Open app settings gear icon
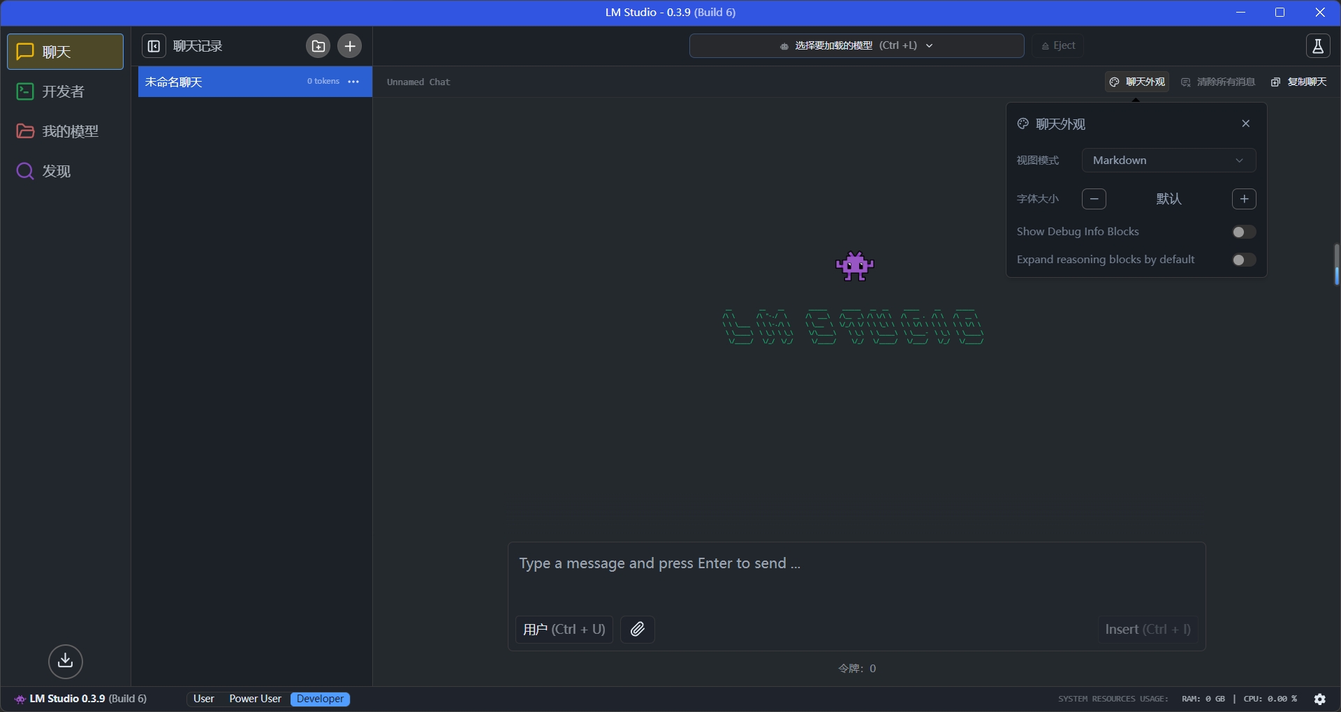The width and height of the screenshot is (1341, 712). (x=1319, y=699)
